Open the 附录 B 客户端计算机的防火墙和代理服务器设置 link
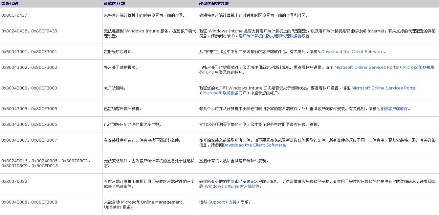Image resolution: width=439 pixels, height=215 pixels. coord(267,36)
